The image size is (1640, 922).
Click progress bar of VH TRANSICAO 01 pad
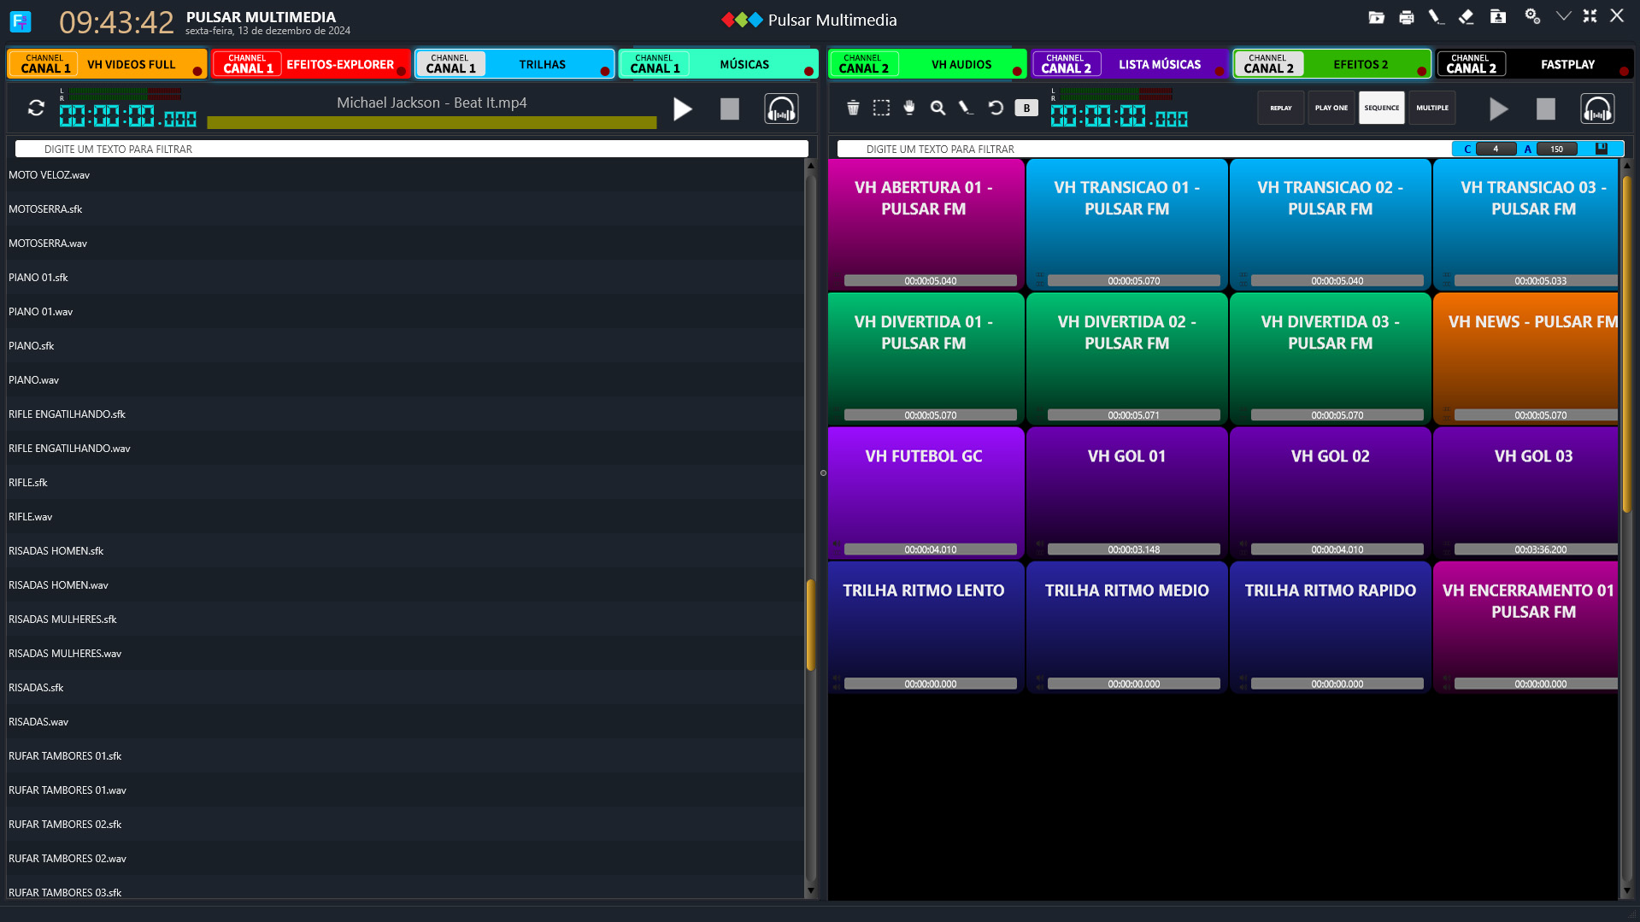tap(1133, 280)
